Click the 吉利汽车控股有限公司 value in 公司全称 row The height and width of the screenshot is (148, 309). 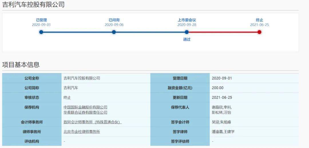click(x=82, y=78)
